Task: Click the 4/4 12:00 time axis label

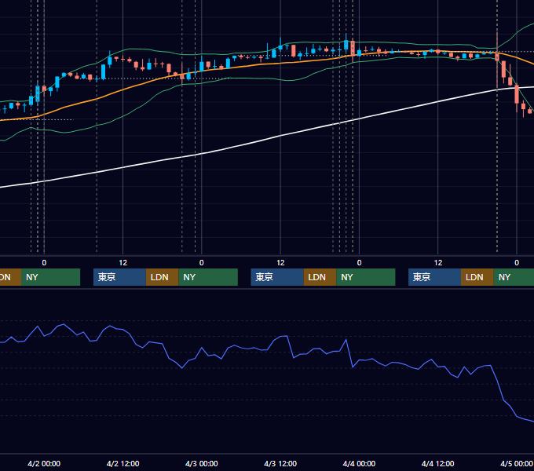Action: [437, 463]
